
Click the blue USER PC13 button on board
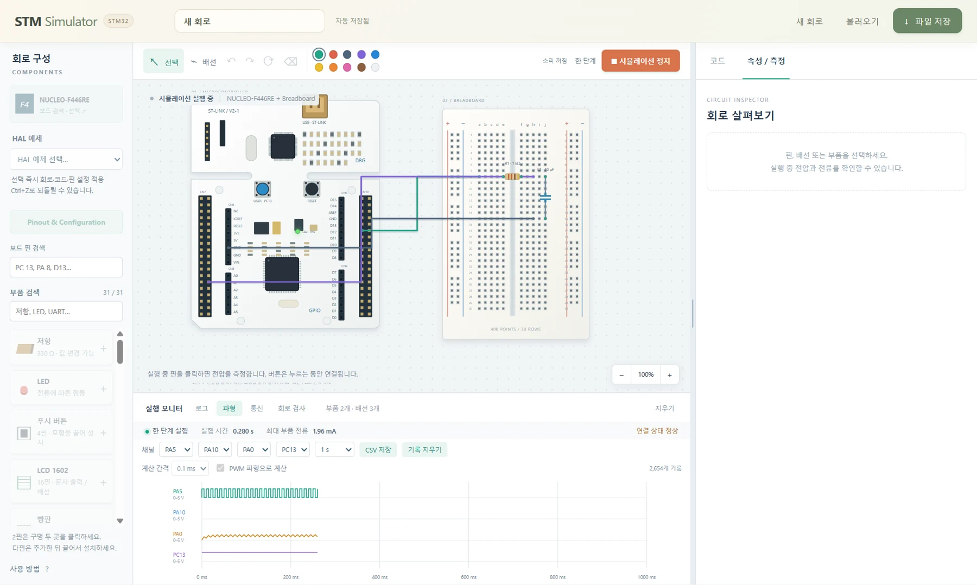(262, 189)
